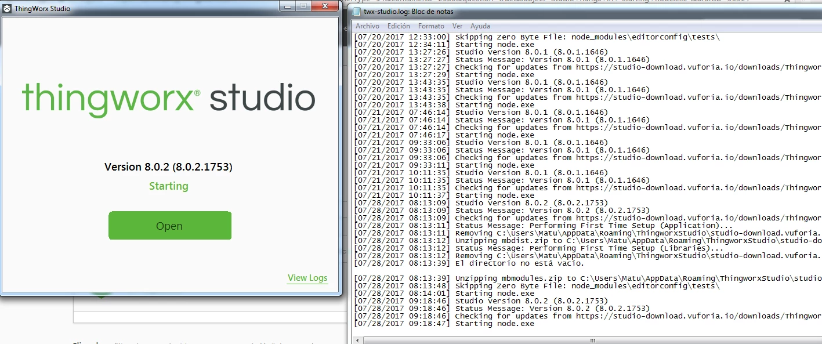
Task: Click 'Performing First Time Setup (Application)' log line
Action: 544,226
